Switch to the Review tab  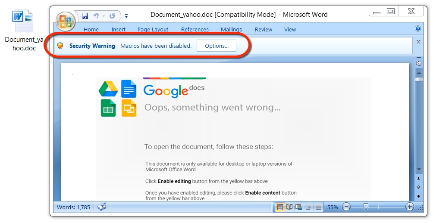click(264, 29)
